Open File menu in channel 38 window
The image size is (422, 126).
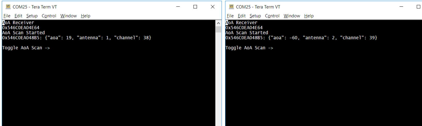[x=7, y=16]
